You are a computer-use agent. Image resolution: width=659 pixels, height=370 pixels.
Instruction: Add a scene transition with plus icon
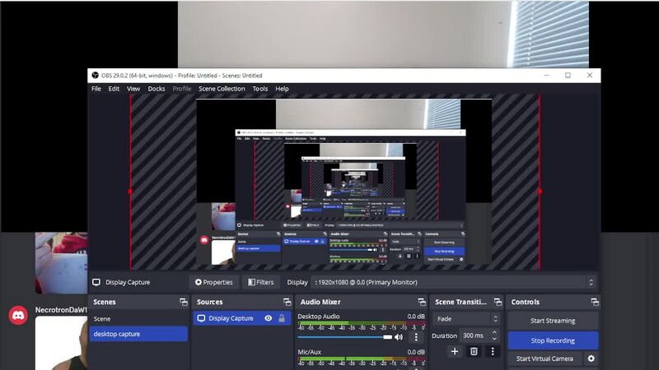pos(455,351)
